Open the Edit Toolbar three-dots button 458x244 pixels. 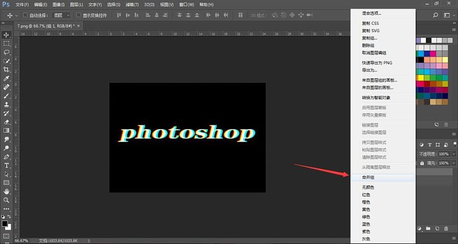pos(6,209)
